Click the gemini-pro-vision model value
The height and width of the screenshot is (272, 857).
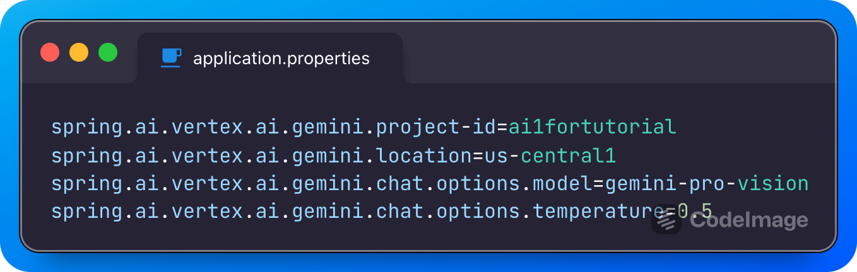coord(707,183)
